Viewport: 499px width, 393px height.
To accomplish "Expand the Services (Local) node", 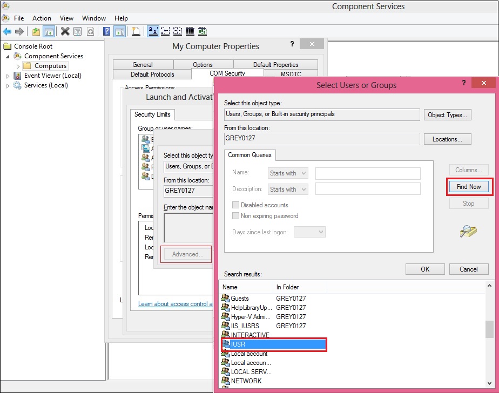I will [x=8, y=86].
